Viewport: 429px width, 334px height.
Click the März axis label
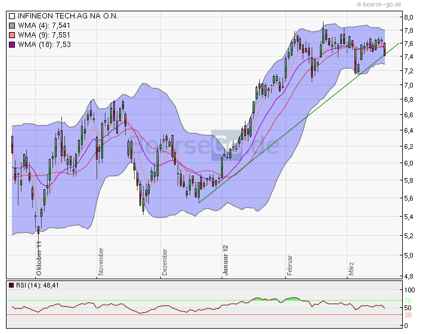(x=351, y=269)
